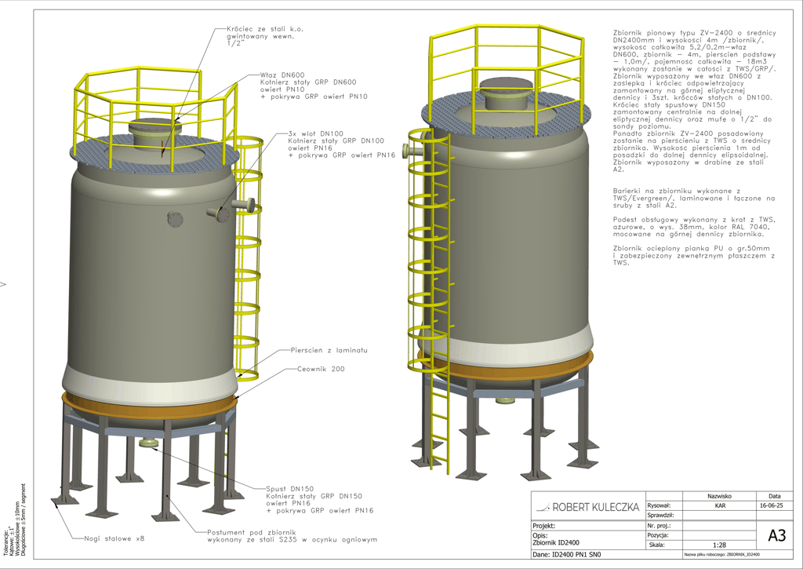Click the '3x wlot DN100' annotation
Viewport: 803px width, 569px height.
315,133
